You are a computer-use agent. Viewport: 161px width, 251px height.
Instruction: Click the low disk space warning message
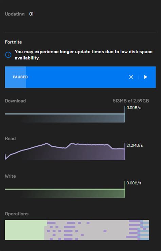click(x=84, y=55)
